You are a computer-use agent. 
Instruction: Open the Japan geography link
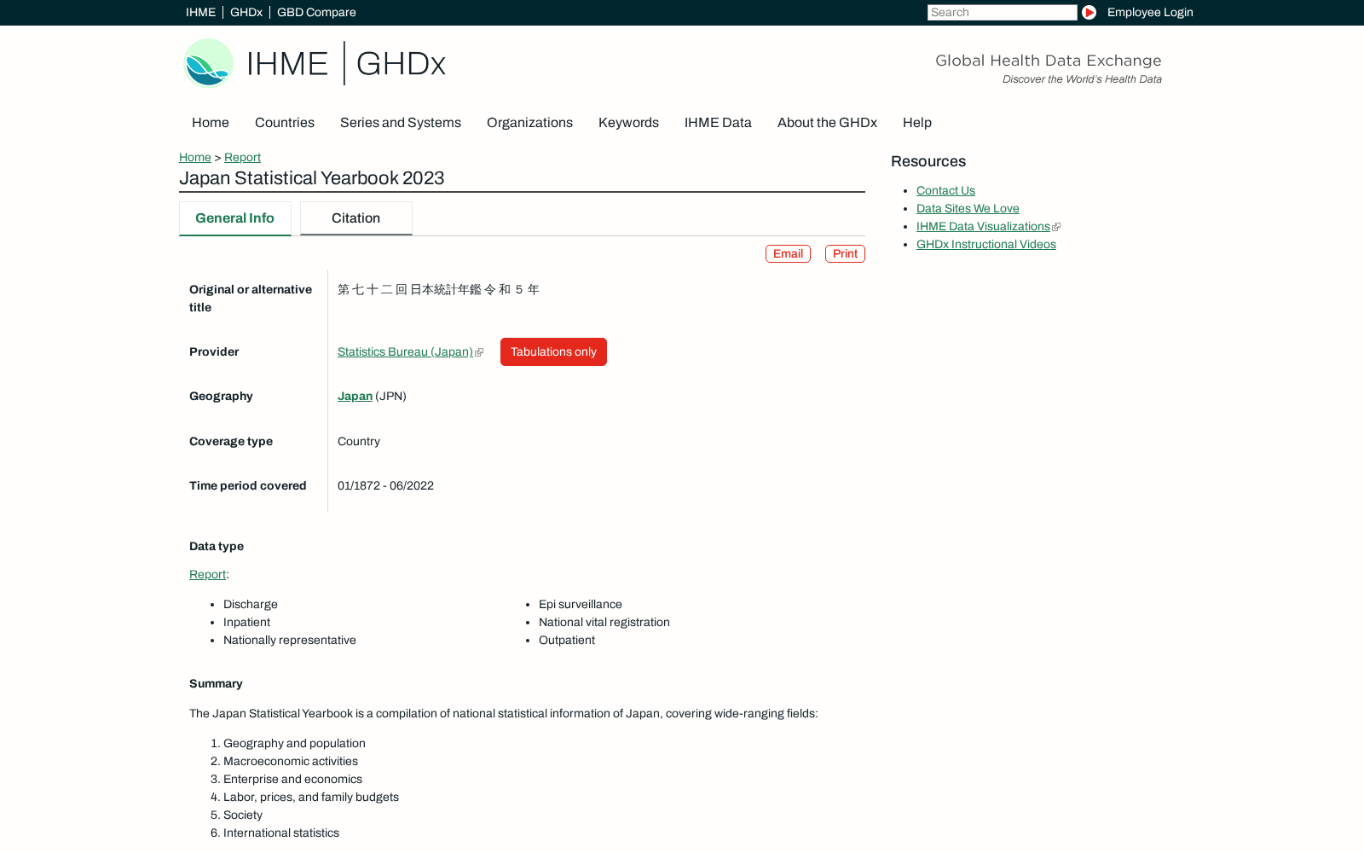point(355,397)
